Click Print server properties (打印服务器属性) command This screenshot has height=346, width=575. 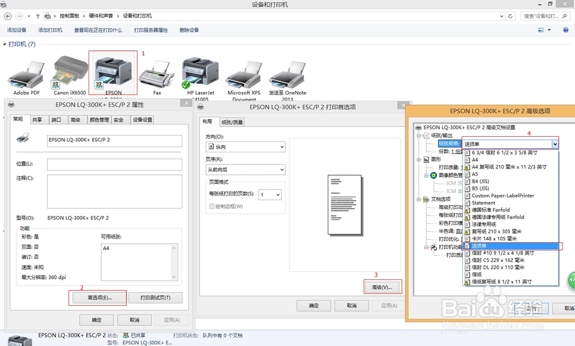coord(151,30)
